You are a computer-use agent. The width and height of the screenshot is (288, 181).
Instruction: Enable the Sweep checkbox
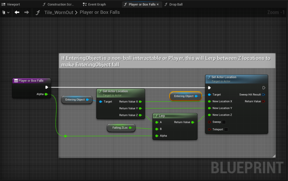tap(224, 122)
